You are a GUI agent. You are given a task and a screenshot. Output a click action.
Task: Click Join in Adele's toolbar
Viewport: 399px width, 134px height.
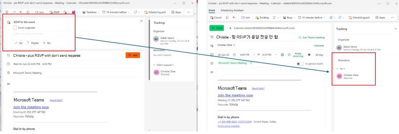click(245, 18)
